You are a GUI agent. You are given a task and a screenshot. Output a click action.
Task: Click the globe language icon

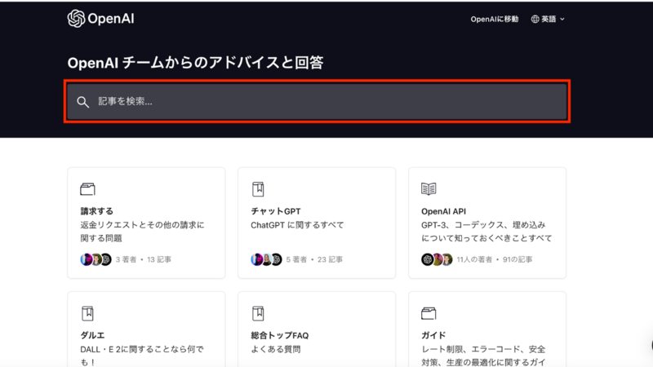click(535, 19)
